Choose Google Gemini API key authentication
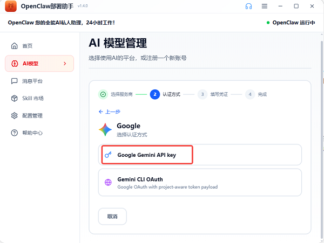Screen dimensions: 324x243 200,155
